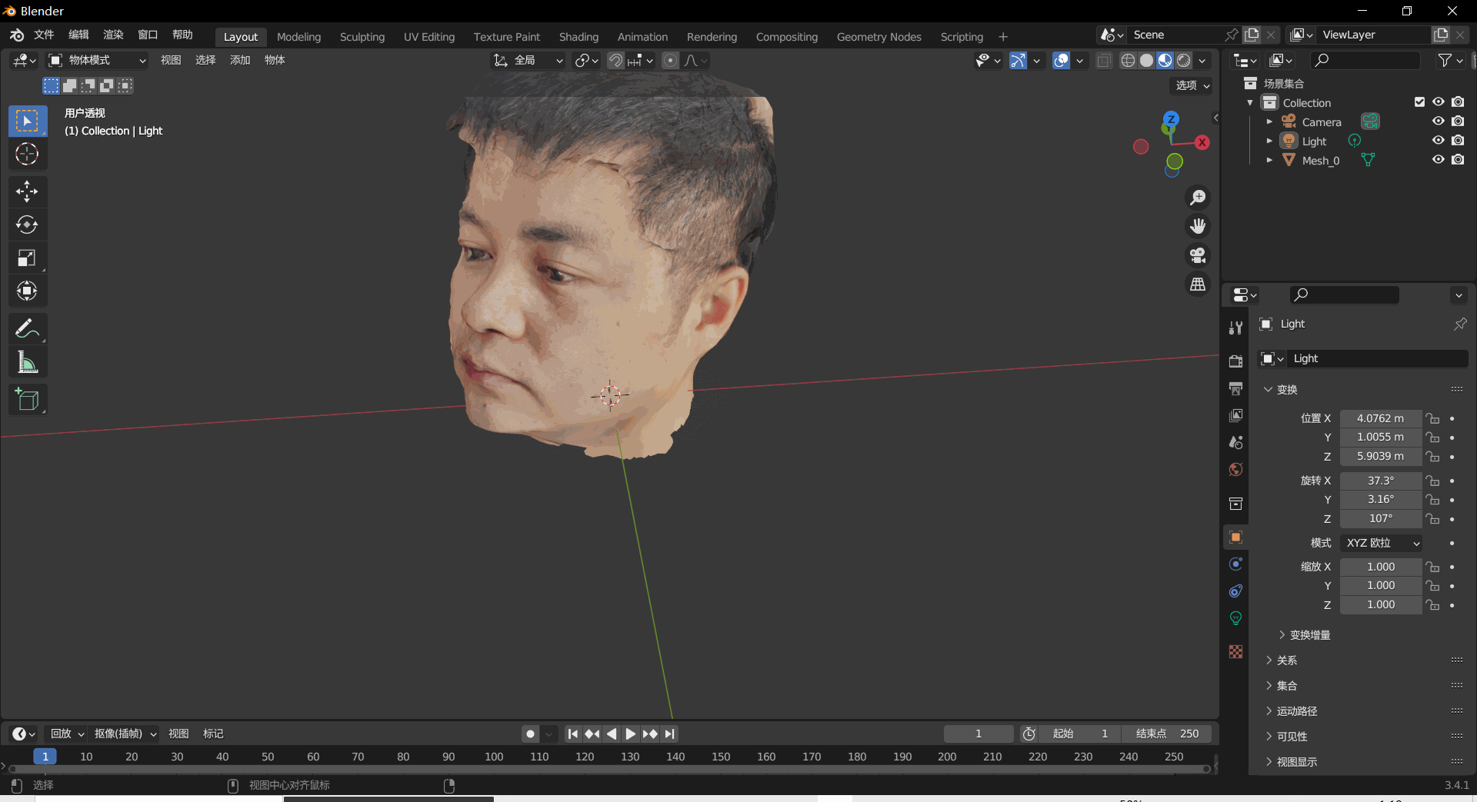Open the timeline 回放 popover
The image size is (1477, 802).
click(67, 734)
